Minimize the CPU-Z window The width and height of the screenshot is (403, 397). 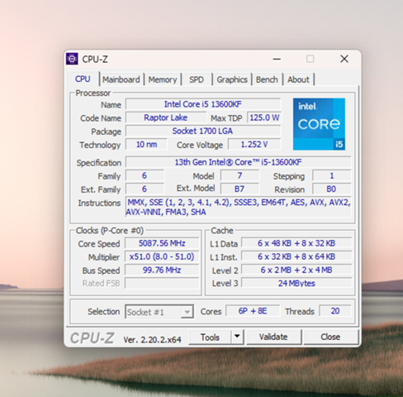coord(277,59)
